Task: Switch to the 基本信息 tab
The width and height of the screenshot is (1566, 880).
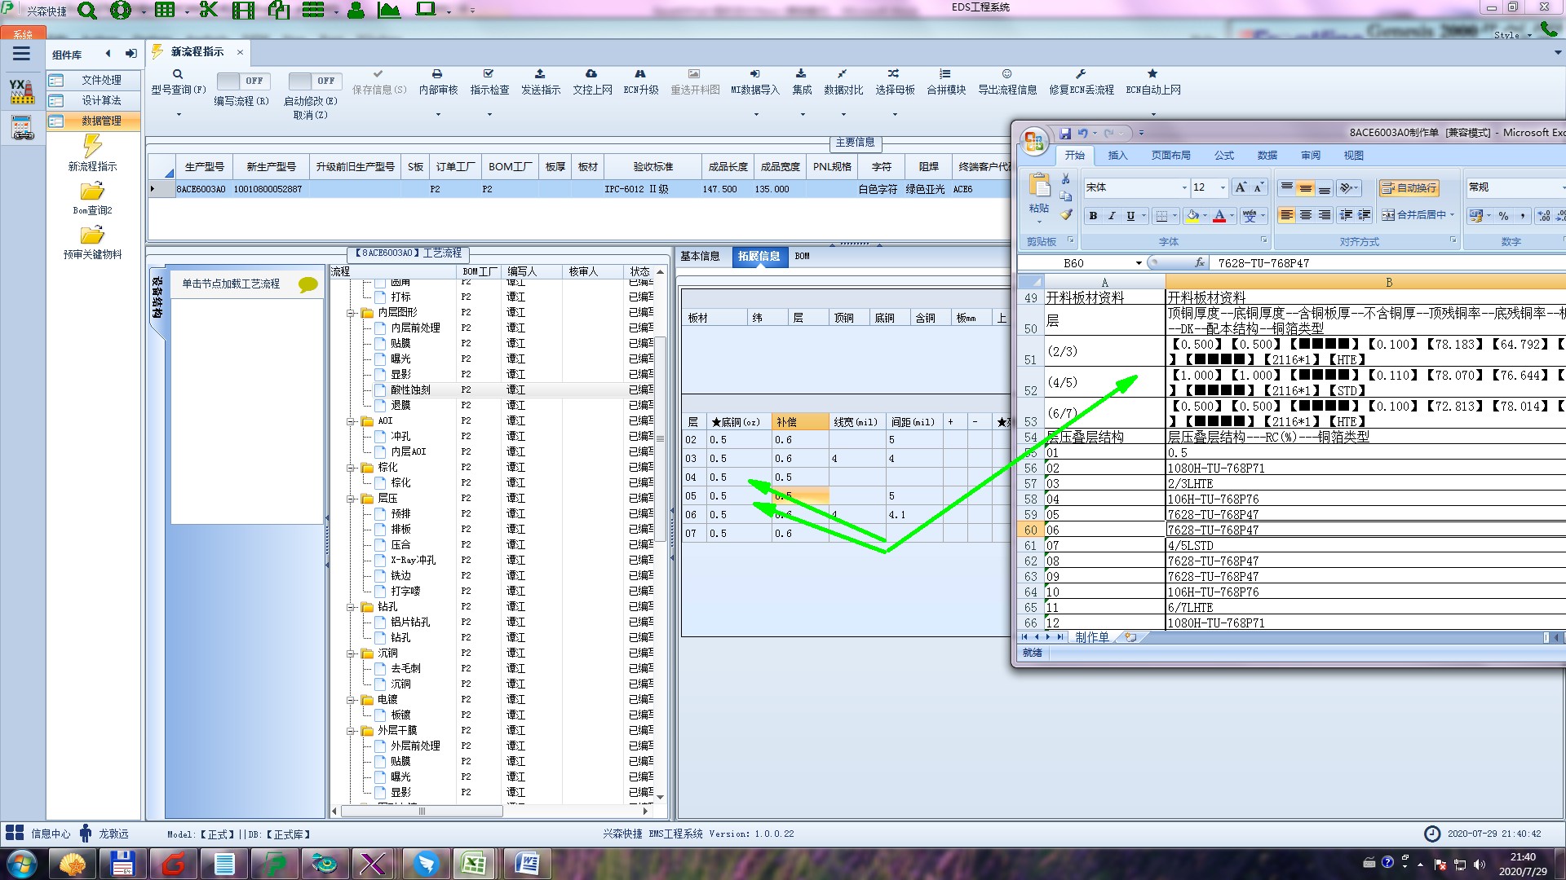Action: tap(700, 256)
